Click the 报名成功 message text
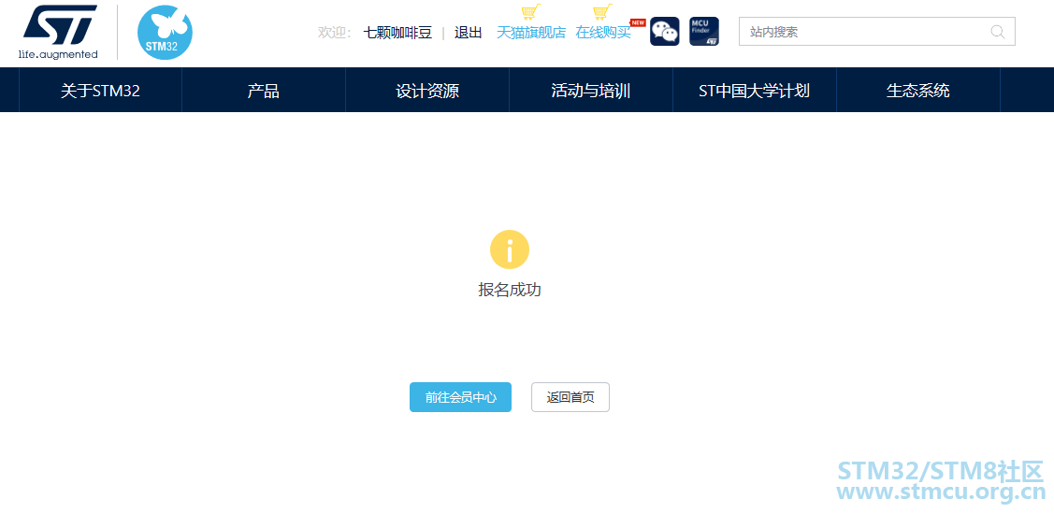This screenshot has height=513, width=1054. click(x=510, y=290)
